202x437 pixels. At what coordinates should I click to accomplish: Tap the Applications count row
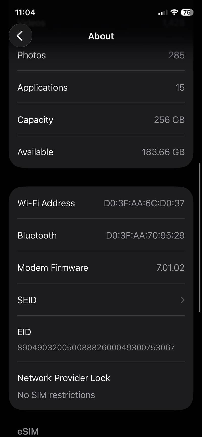coord(101,87)
